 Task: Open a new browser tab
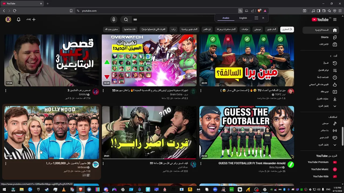[48, 3]
